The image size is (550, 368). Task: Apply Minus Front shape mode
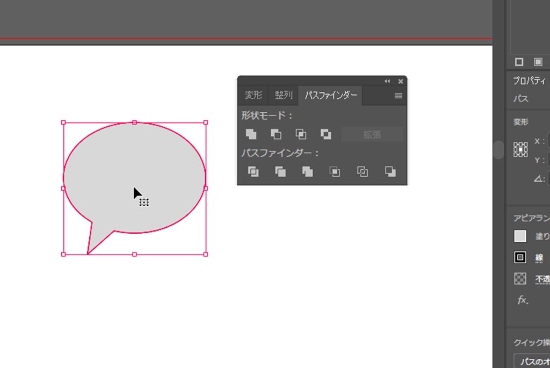click(276, 134)
